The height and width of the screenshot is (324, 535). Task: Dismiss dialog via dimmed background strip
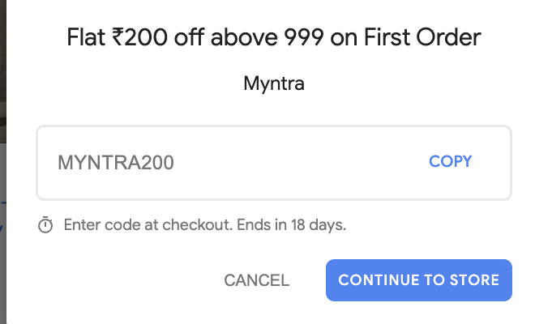[2, 162]
